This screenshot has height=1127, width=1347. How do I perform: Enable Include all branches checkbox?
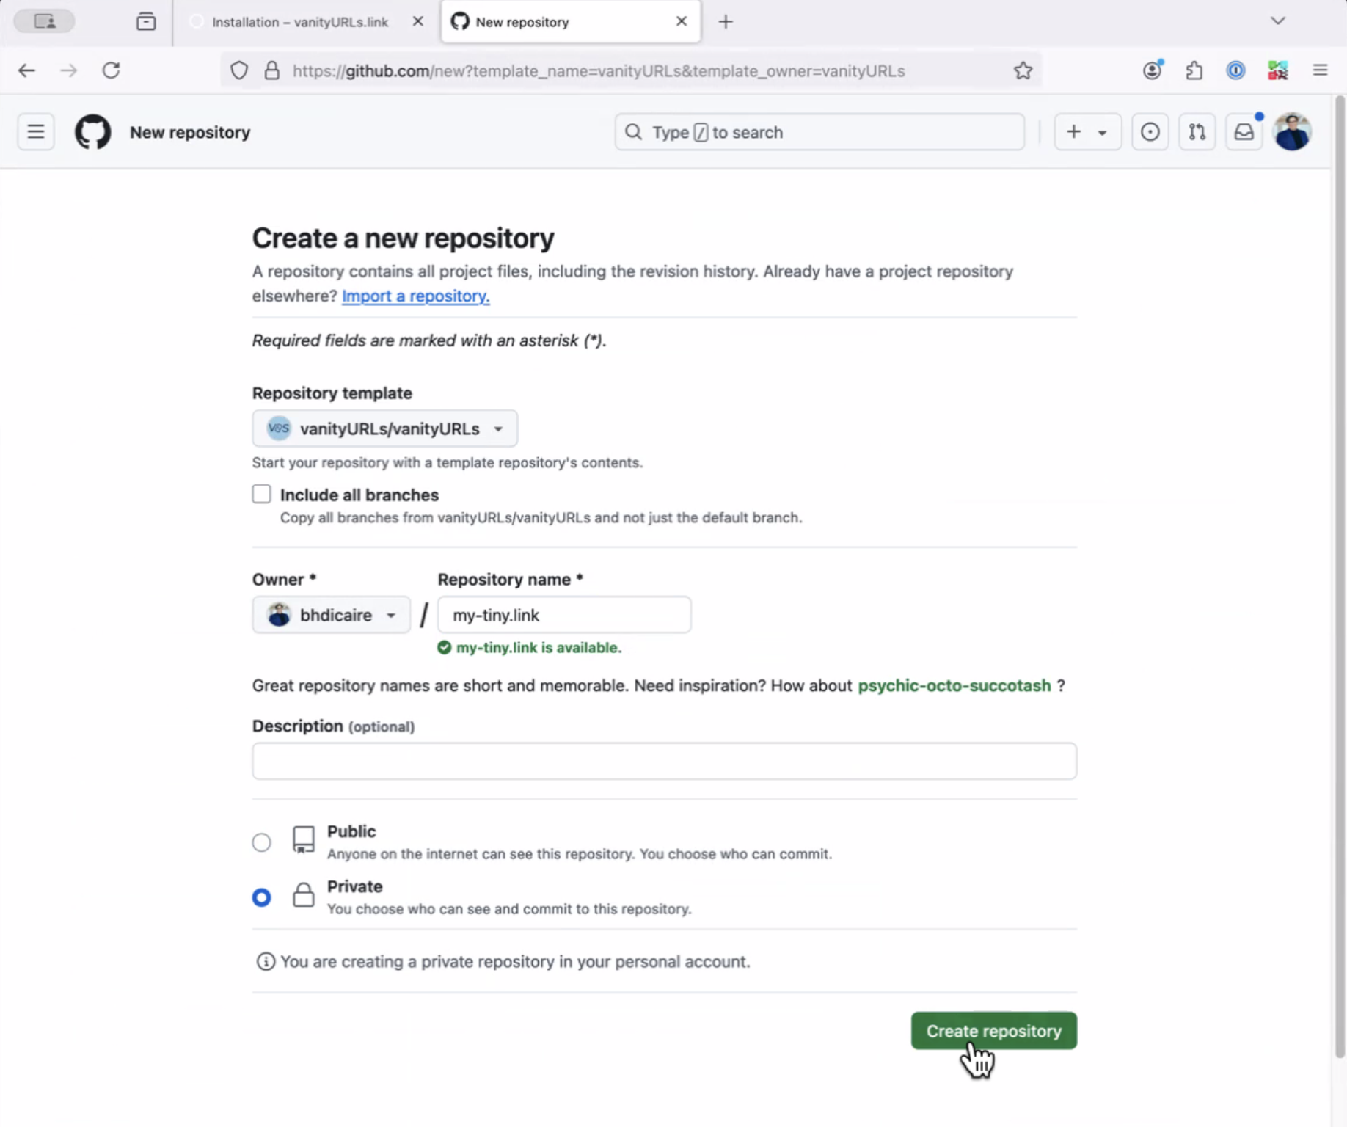(261, 494)
